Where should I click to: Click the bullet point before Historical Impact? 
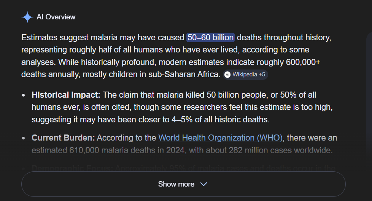(x=24, y=95)
